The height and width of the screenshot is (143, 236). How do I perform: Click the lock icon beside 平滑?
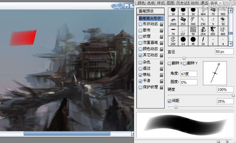point(161,81)
